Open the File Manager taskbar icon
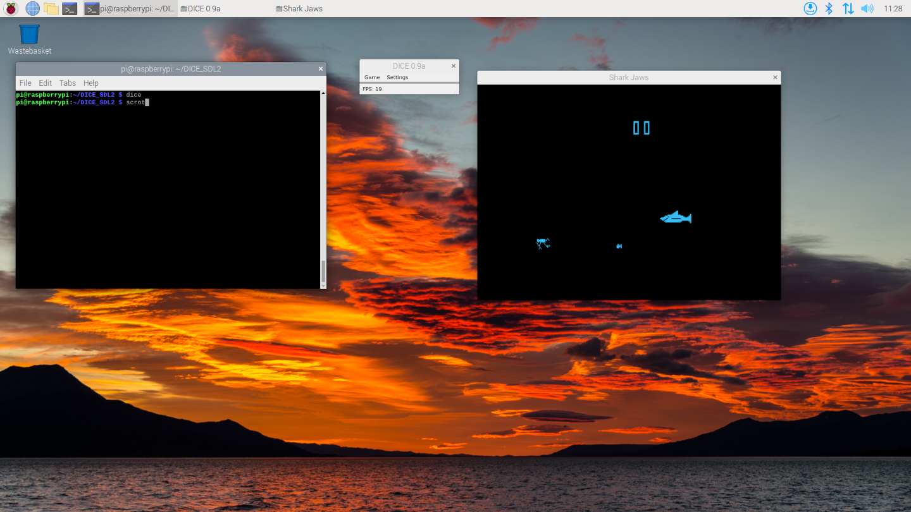This screenshot has width=911, height=512. pyautogui.click(x=51, y=8)
